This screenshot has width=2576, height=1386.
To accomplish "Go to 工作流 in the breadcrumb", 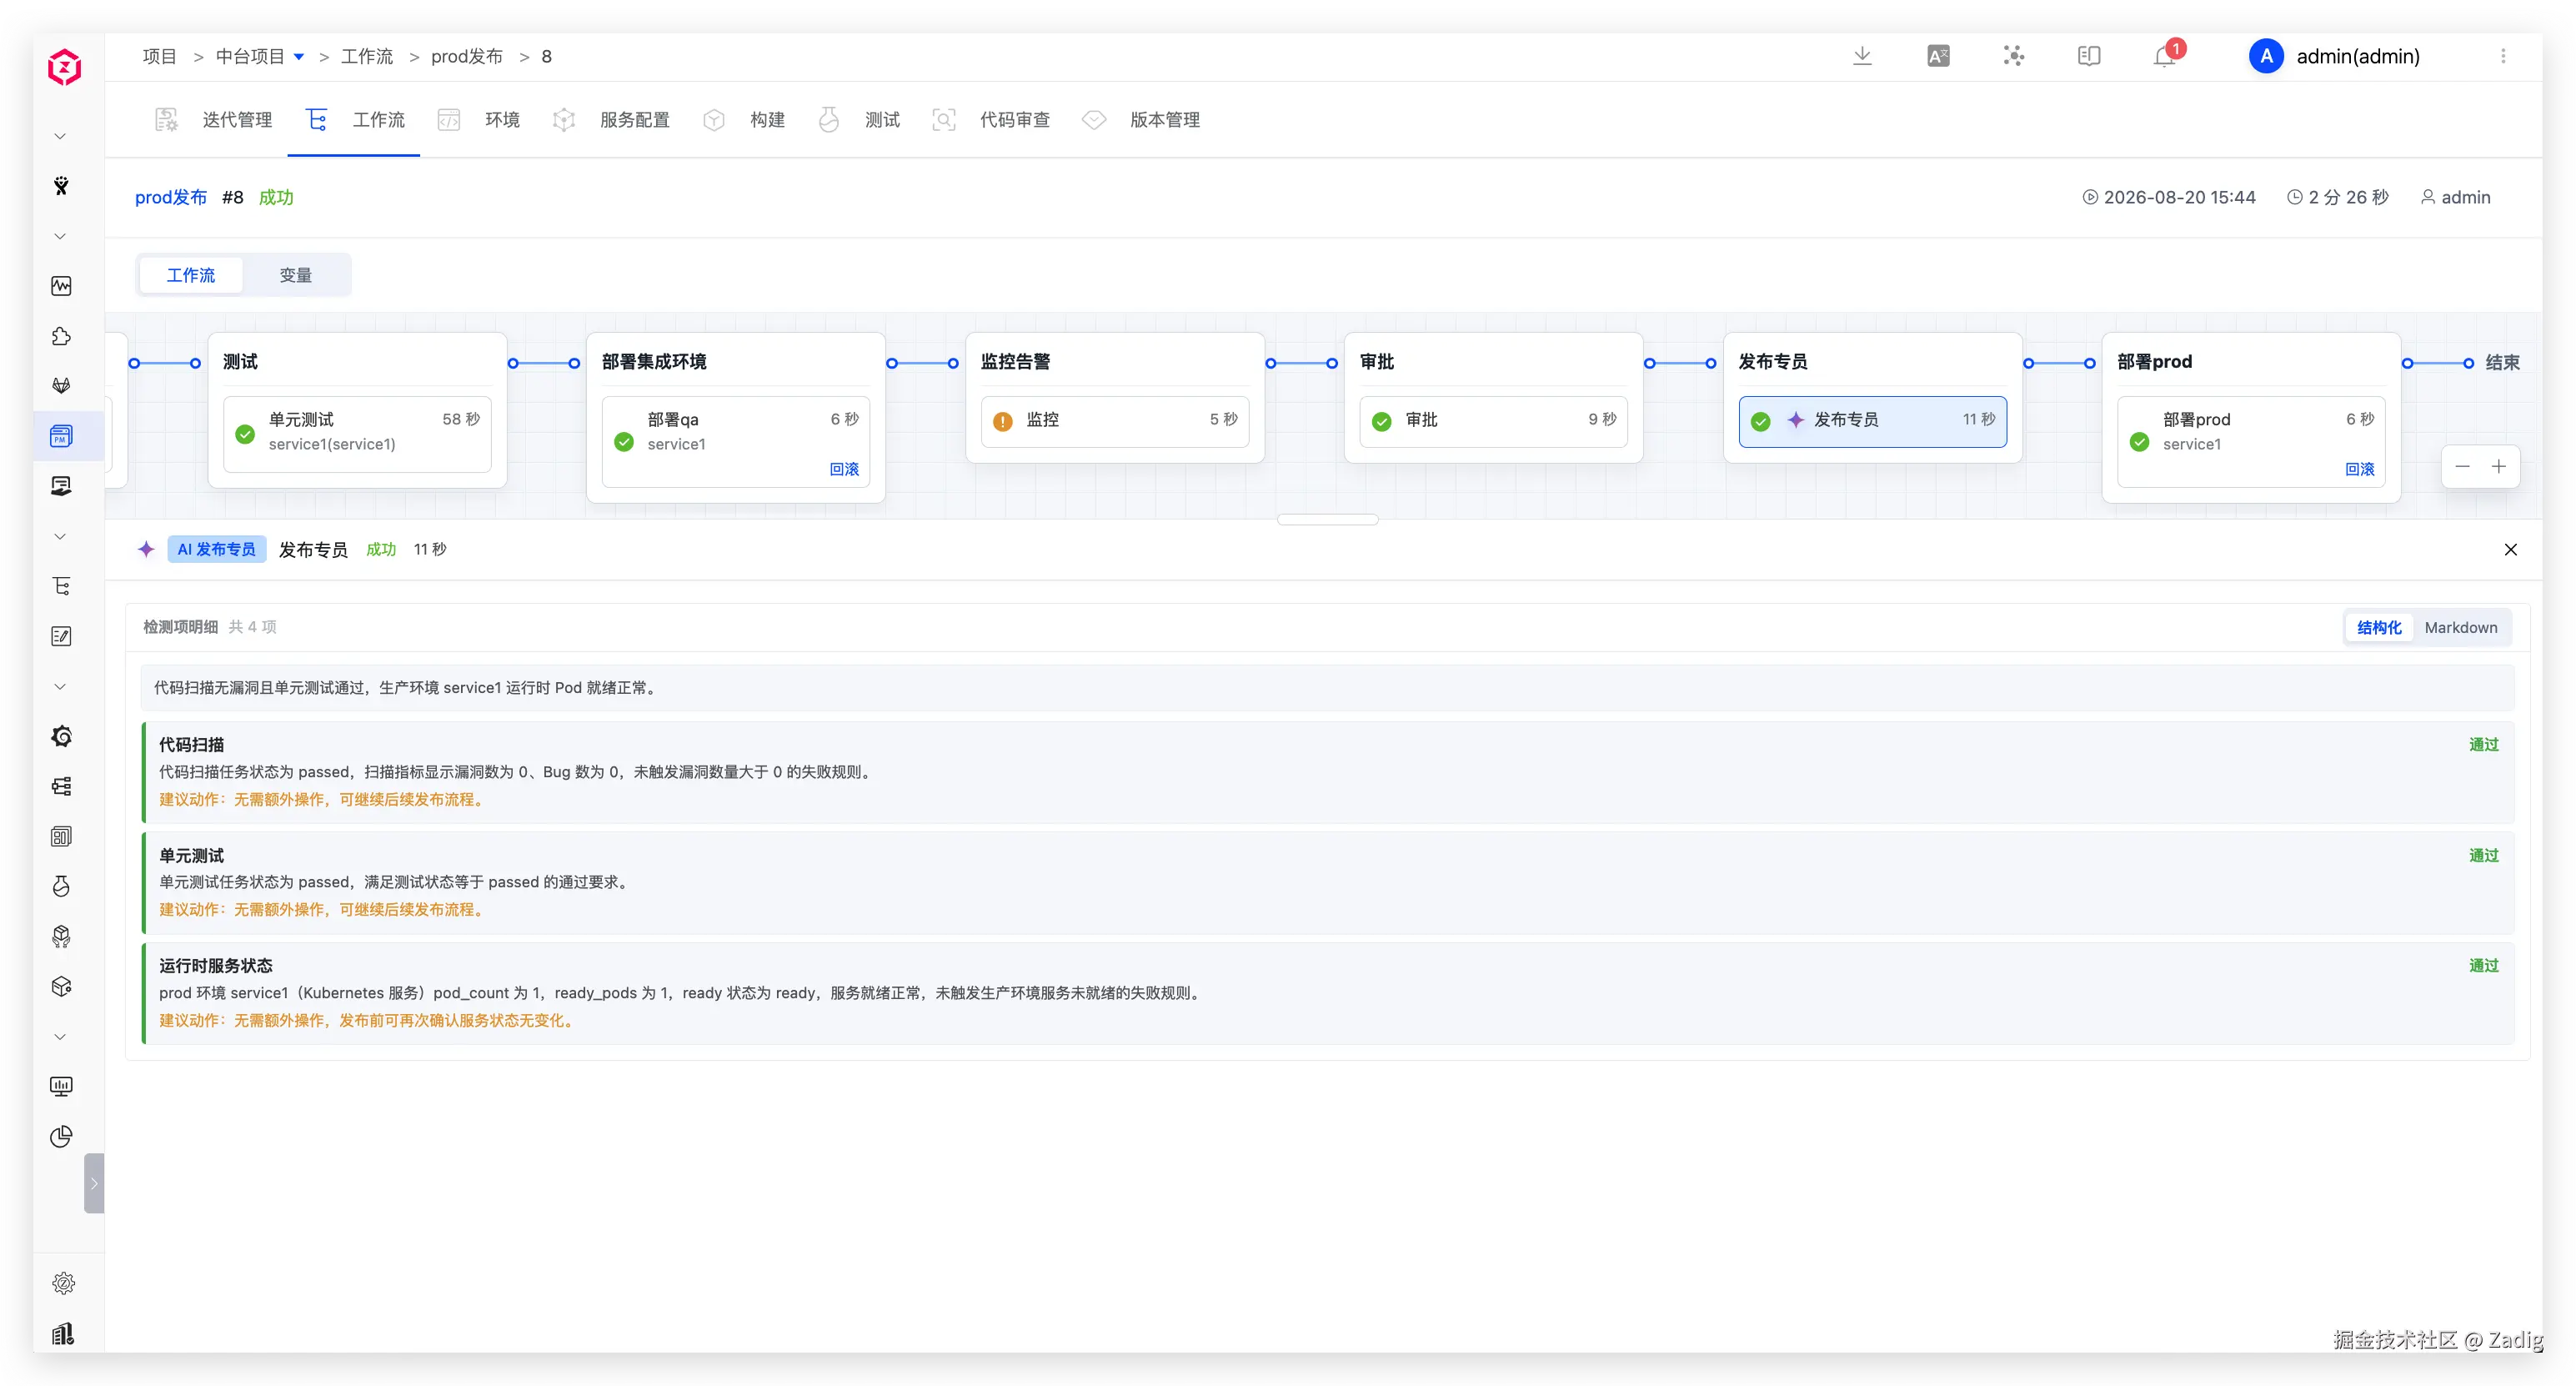I will click(x=367, y=56).
